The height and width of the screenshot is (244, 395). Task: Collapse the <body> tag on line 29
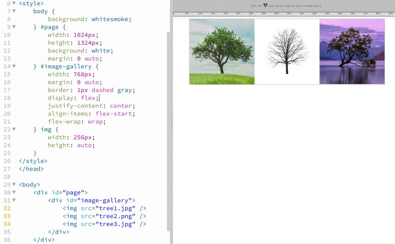[14, 184]
